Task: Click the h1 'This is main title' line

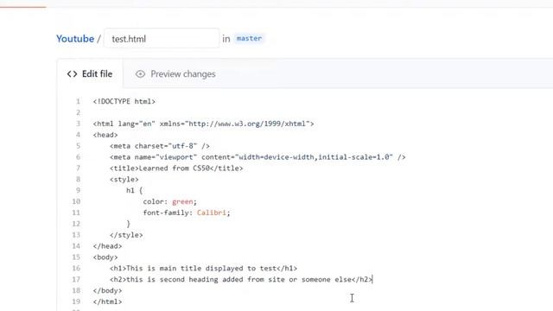Action: tap(203, 268)
